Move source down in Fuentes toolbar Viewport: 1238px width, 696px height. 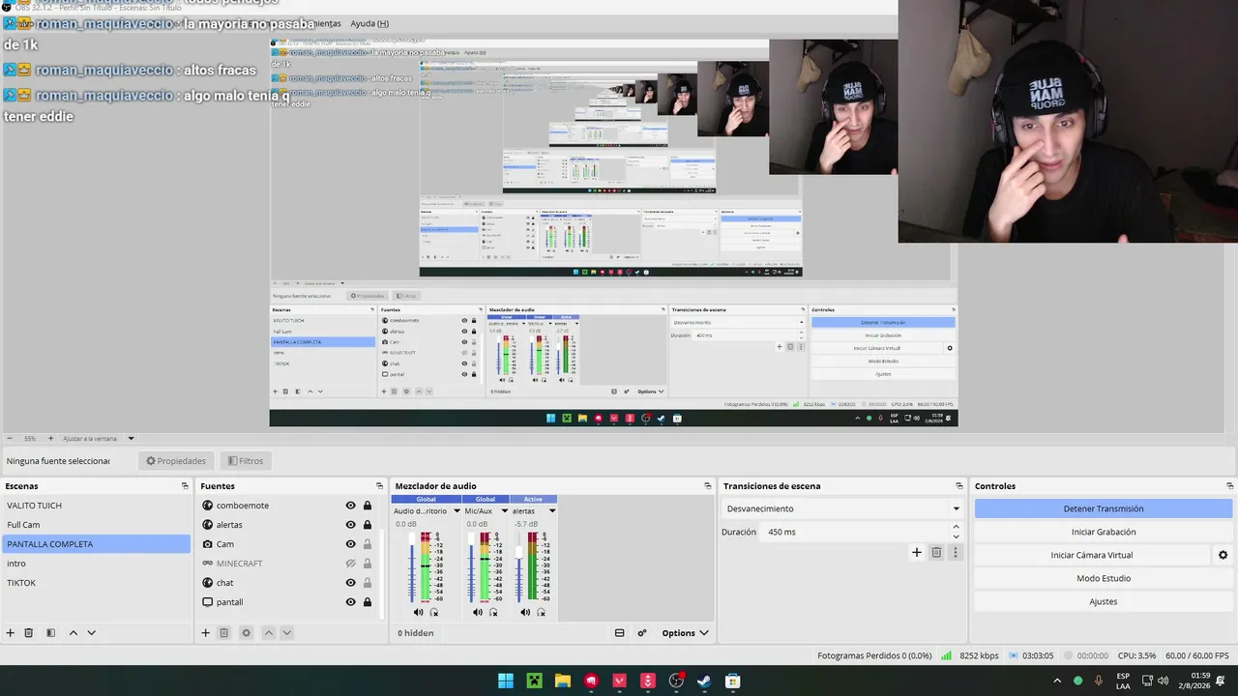[286, 633]
